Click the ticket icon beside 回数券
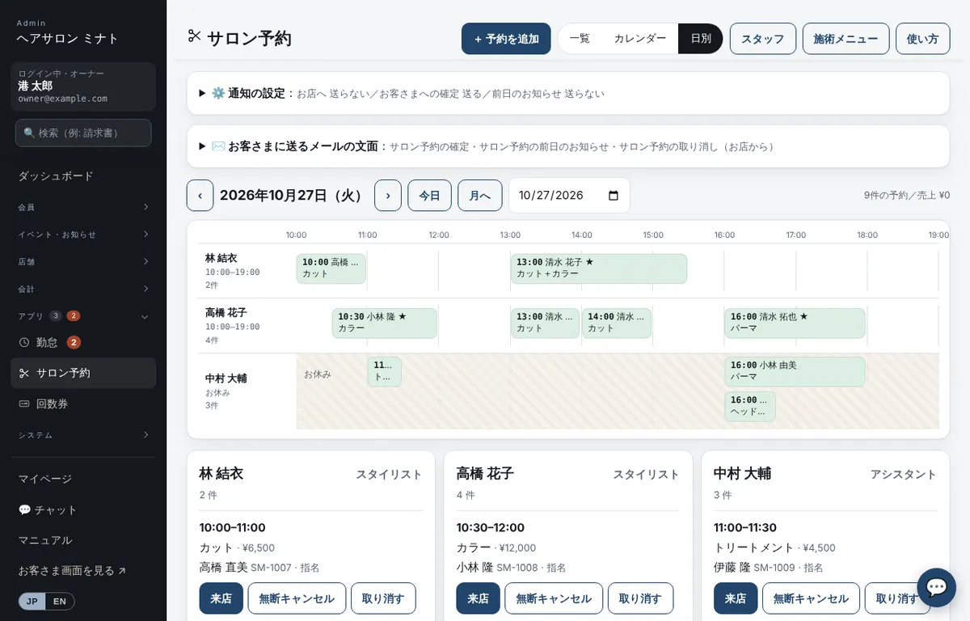970x621 pixels. tap(24, 403)
